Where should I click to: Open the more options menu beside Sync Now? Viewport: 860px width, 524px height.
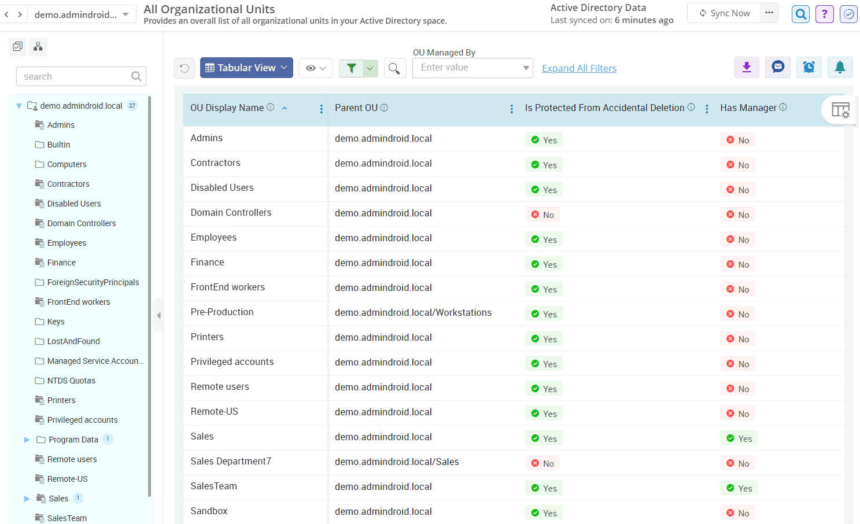pos(769,13)
